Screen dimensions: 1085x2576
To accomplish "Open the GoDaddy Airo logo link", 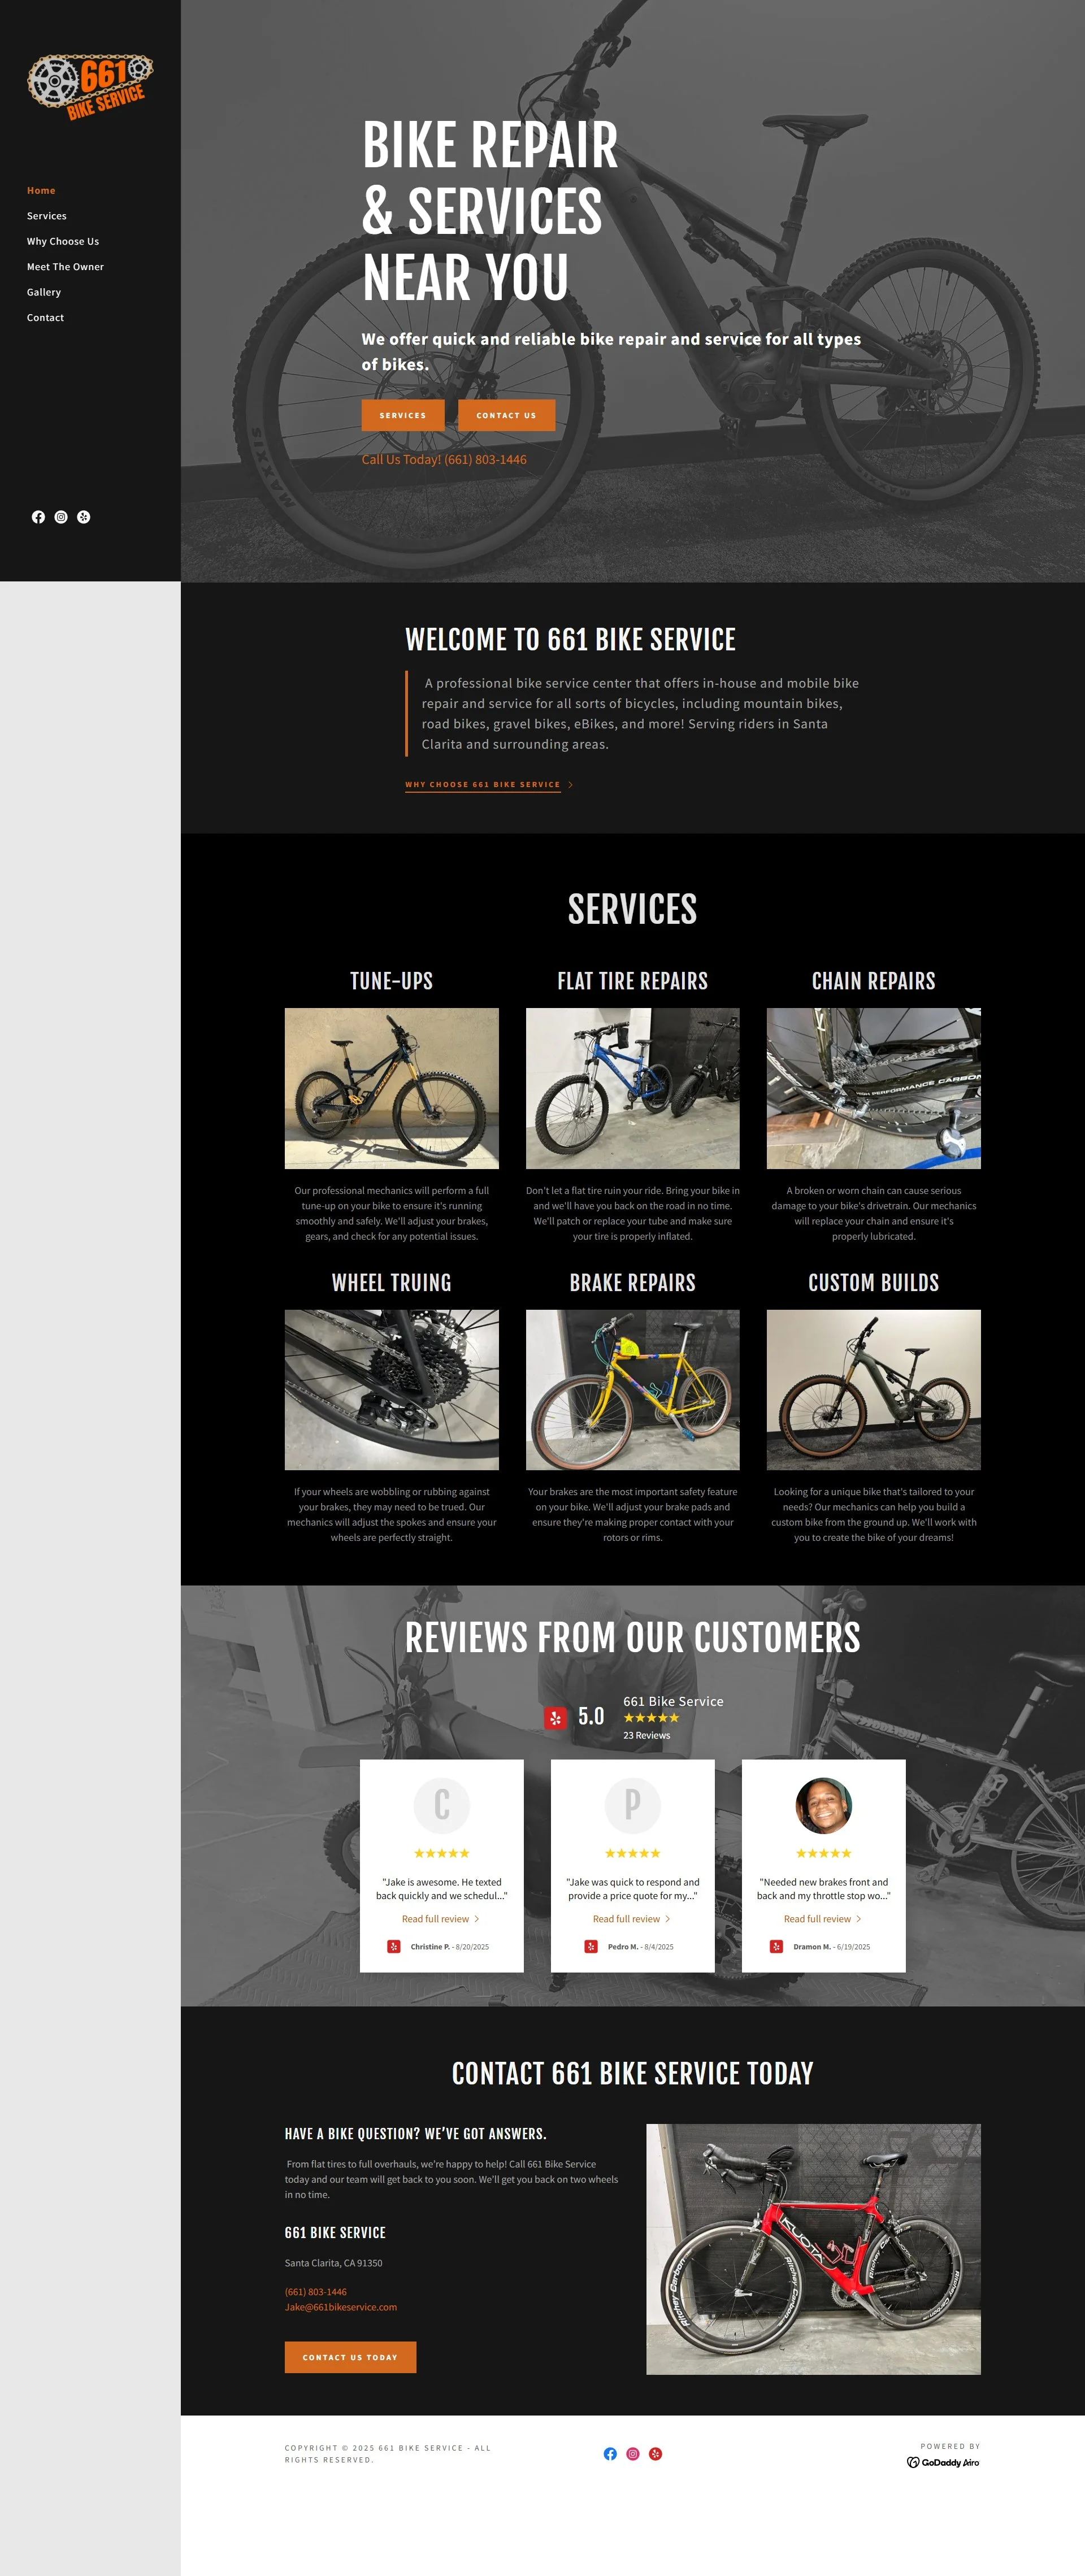I will [x=943, y=2462].
